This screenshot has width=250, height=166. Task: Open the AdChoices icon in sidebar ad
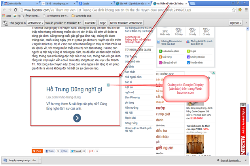(214, 73)
